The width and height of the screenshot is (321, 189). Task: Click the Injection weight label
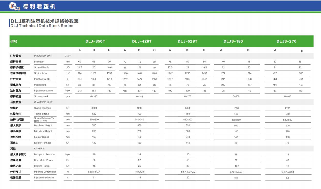coord(42,79)
